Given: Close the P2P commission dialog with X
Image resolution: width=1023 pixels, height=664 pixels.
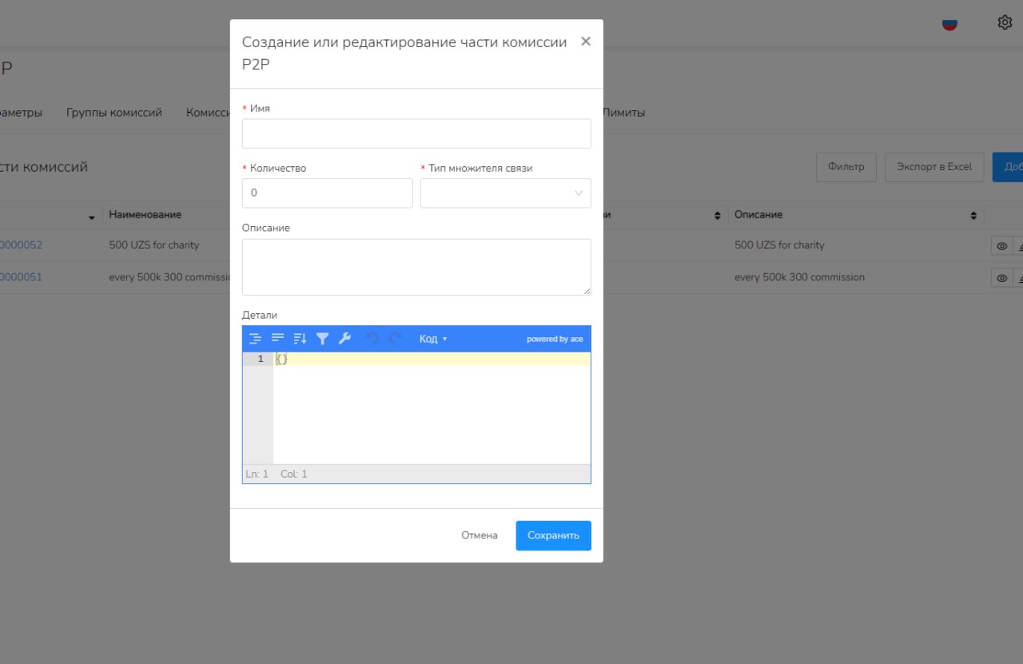Looking at the screenshot, I should pos(586,42).
